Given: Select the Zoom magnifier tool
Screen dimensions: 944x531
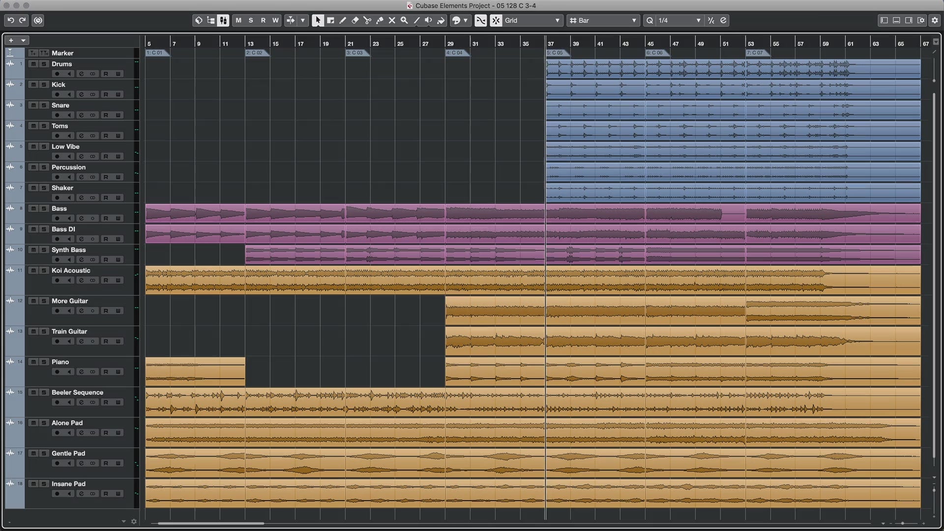Looking at the screenshot, I should coord(404,20).
